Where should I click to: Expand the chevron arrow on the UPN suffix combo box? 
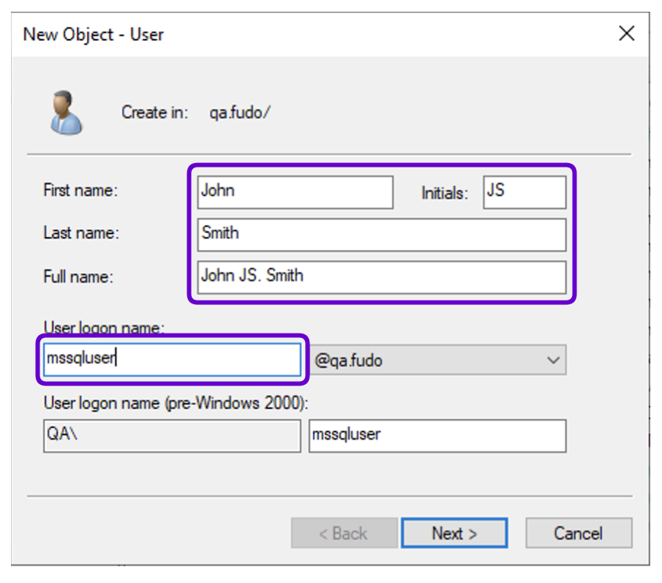[x=553, y=360]
